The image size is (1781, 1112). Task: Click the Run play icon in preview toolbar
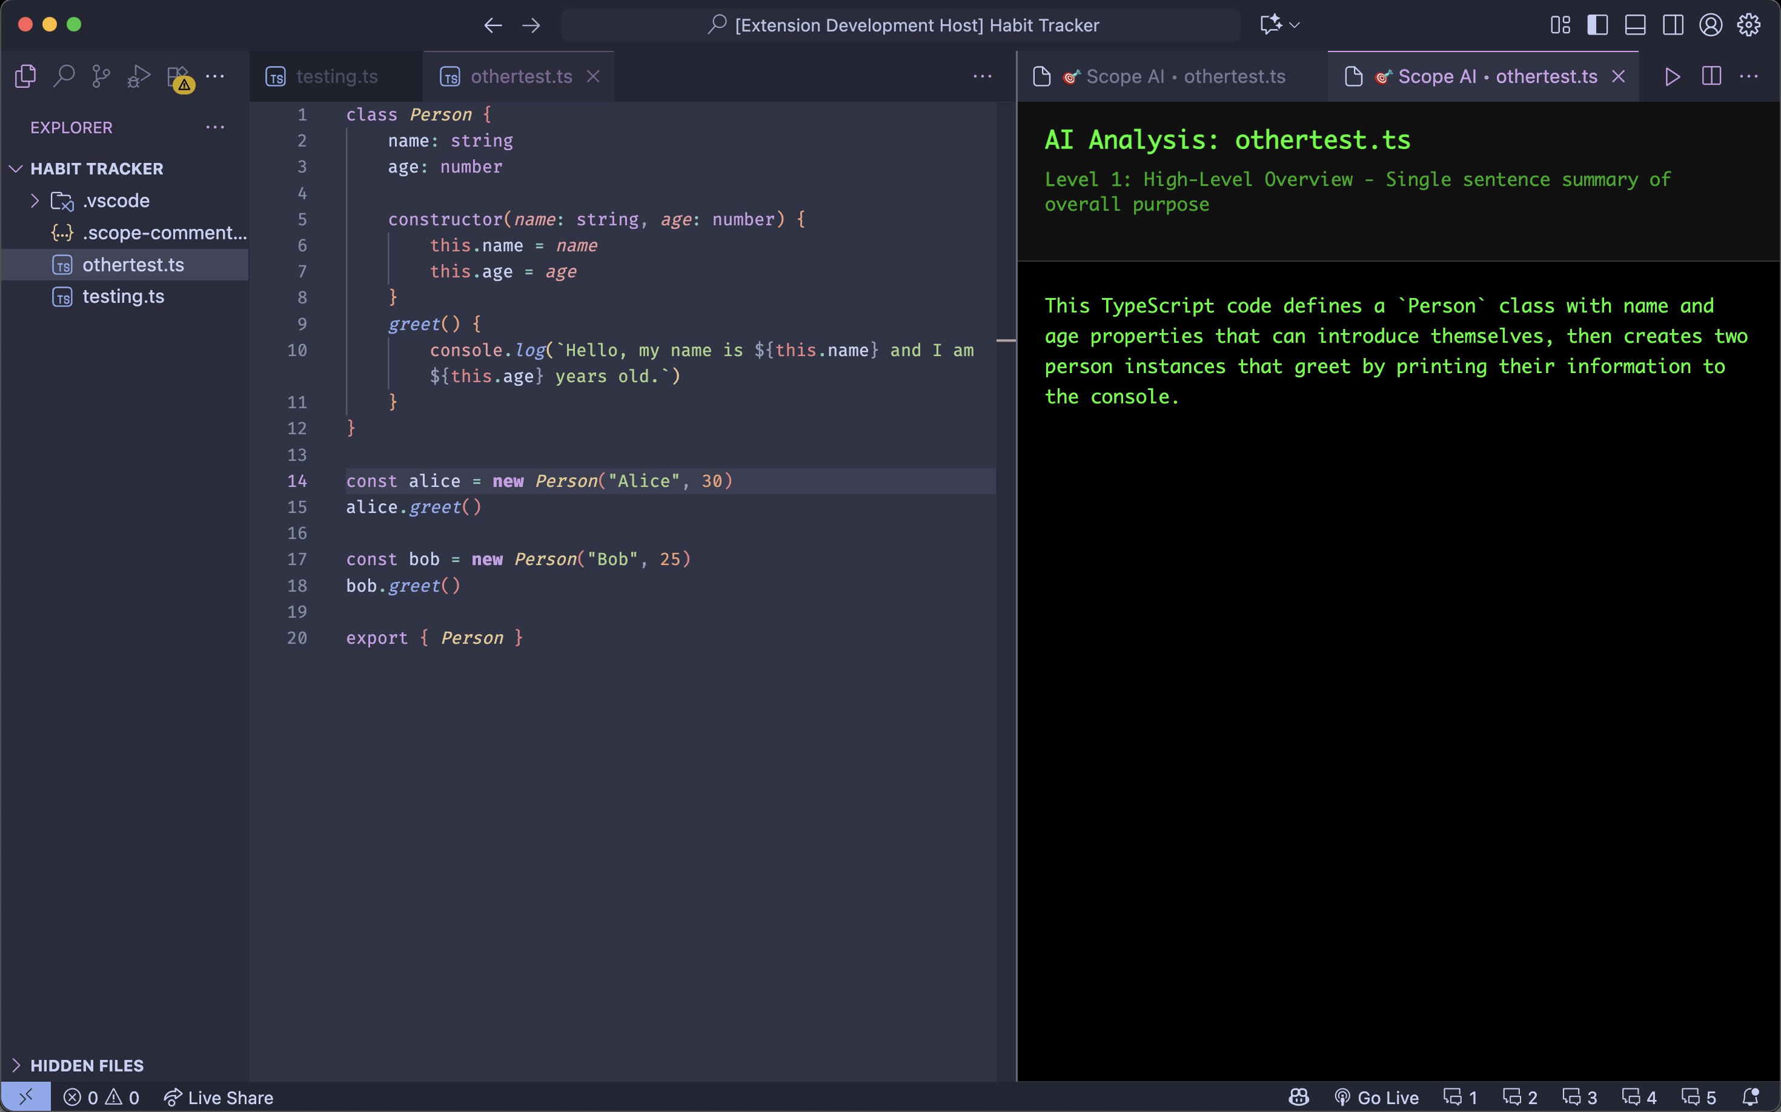[1672, 76]
